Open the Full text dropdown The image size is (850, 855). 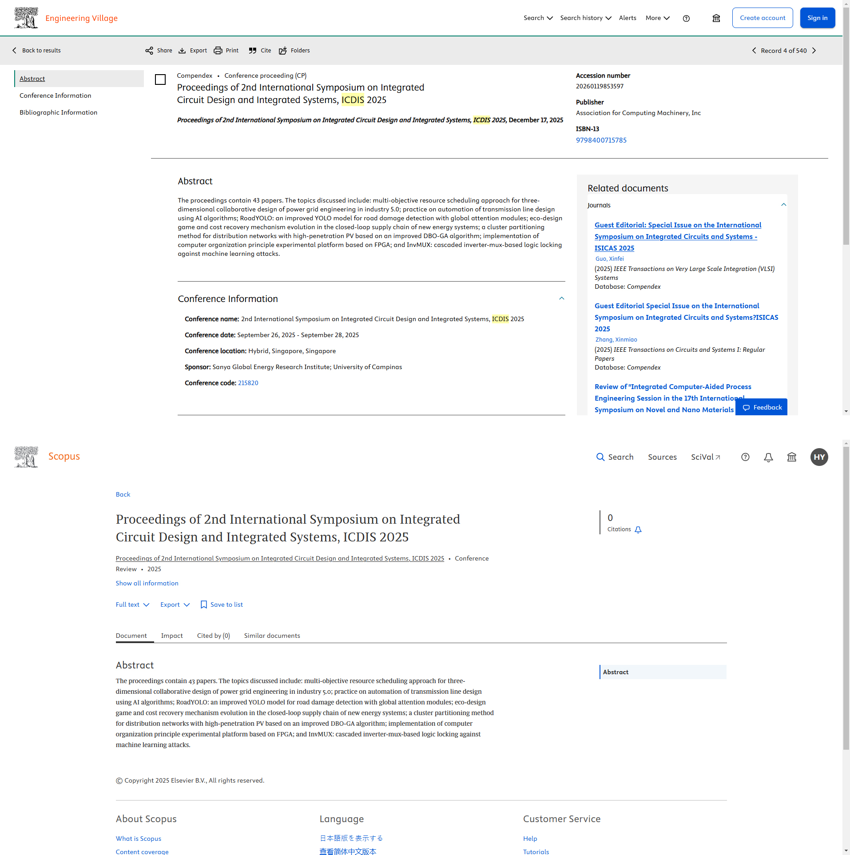point(132,604)
